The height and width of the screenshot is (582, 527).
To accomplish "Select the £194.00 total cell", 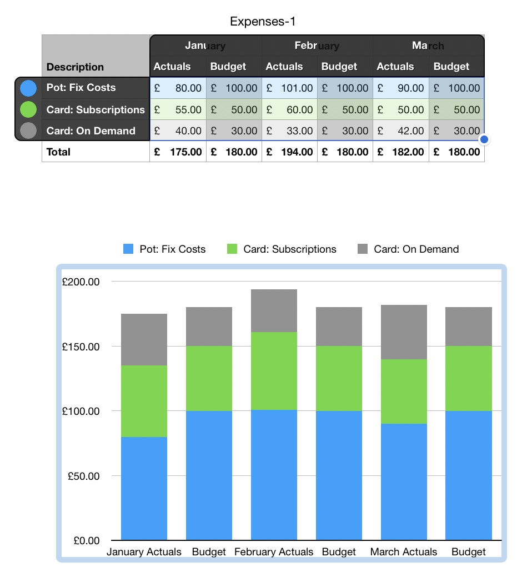I will (x=289, y=152).
